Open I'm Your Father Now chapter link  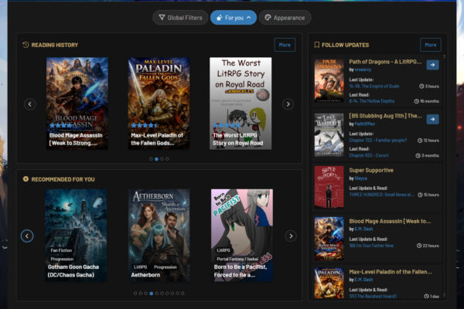(371, 246)
